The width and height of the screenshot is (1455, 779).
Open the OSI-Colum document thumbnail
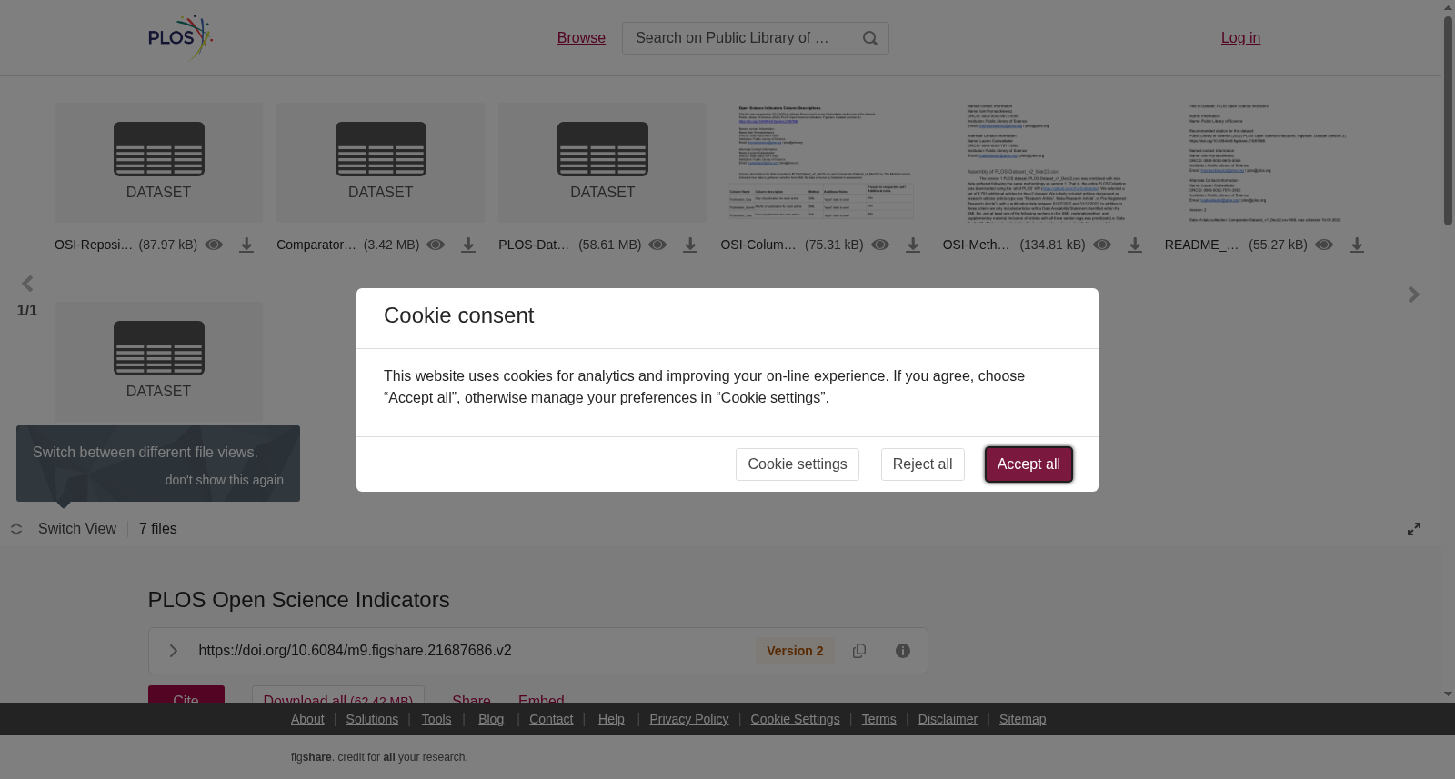pyautogui.click(x=825, y=163)
